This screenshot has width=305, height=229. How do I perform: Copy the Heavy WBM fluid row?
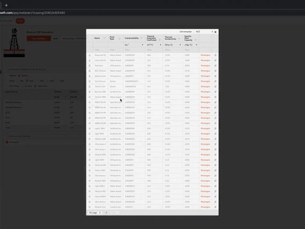pyautogui.click(x=215, y=197)
